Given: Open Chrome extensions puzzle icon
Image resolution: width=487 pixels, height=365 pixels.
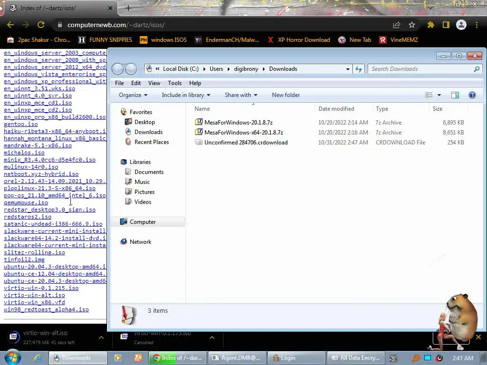Looking at the screenshot, I should [431, 25].
